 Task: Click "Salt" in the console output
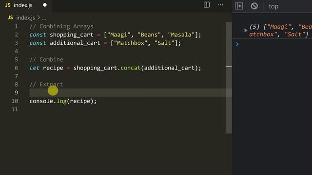tap(294, 35)
